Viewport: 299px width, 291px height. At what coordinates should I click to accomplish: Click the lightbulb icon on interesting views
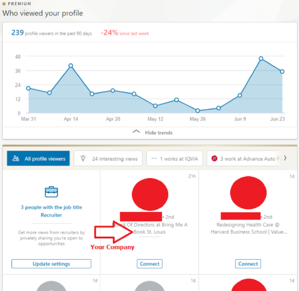click(x=83, y=158)
